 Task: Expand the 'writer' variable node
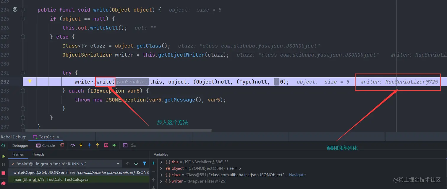pos(161,181)
